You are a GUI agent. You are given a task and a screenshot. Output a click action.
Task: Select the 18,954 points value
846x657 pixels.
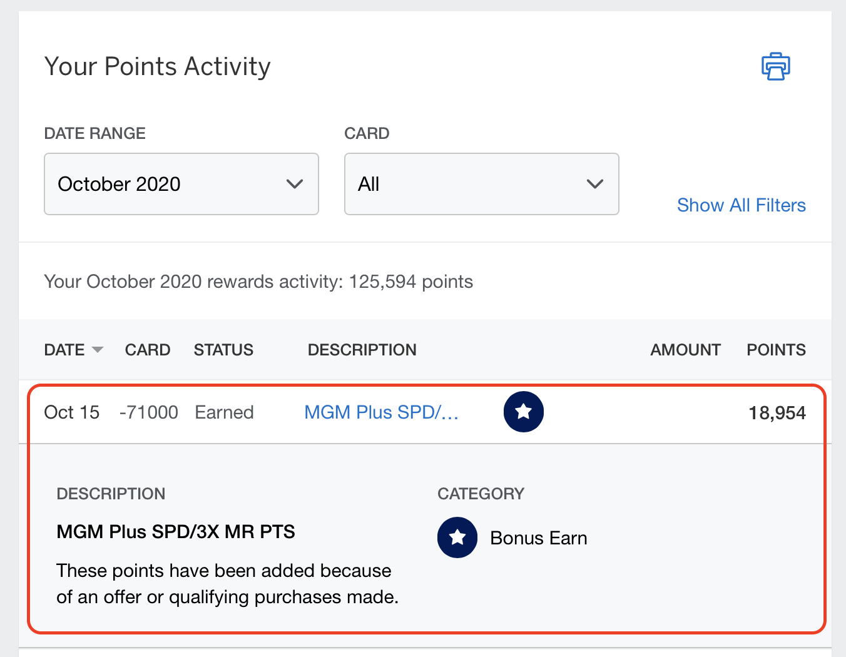[x=777, y=413]
